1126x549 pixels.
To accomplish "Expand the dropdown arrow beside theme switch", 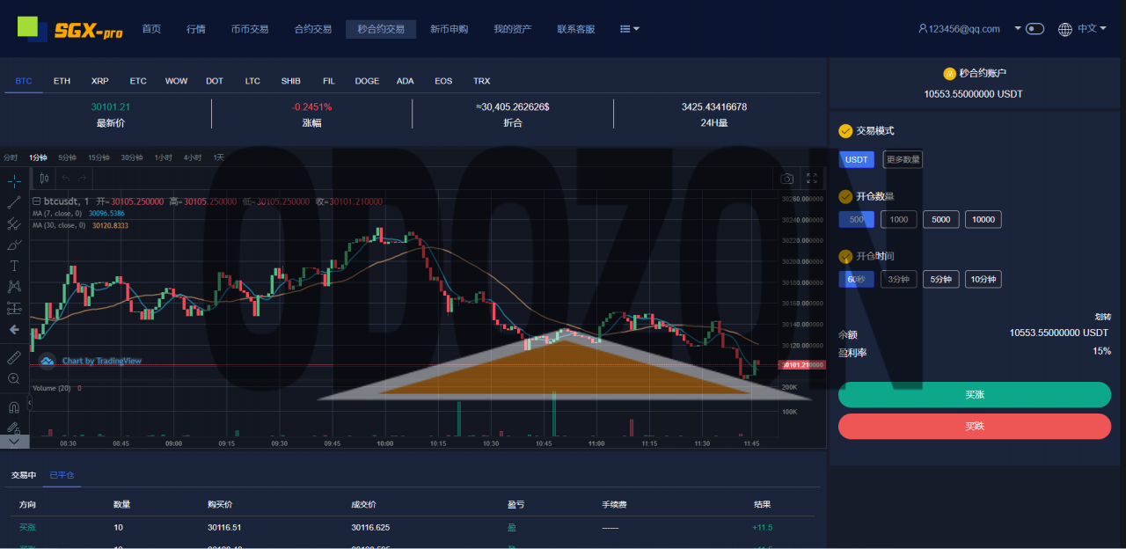I will coord(1018,28).
